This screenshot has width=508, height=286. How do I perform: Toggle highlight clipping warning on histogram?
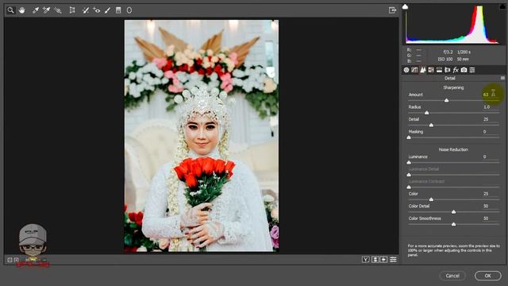point(502,6)
